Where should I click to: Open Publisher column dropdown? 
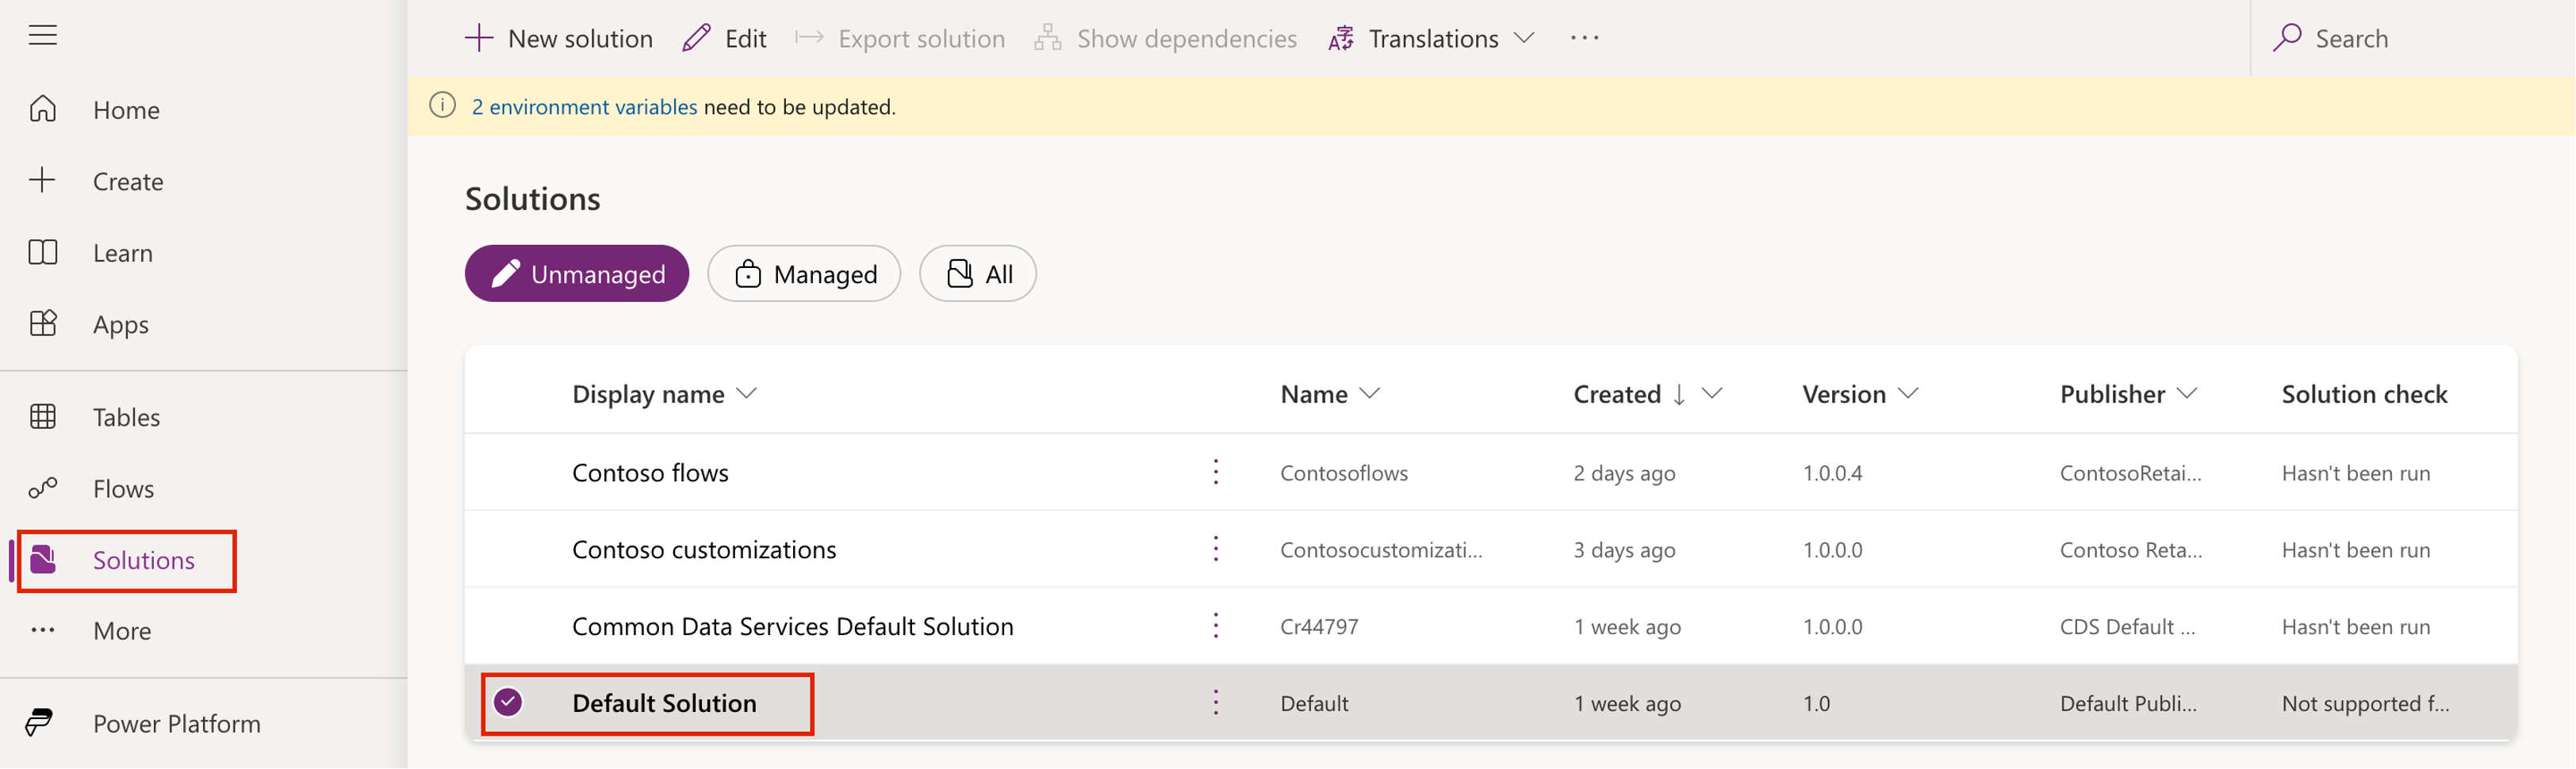2187,394
